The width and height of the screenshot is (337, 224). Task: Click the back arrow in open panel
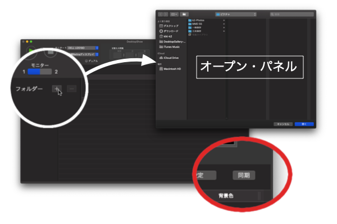pyautogui.click(x=160, y=13)
